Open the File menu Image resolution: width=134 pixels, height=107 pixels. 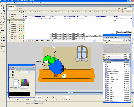(1, 3)
